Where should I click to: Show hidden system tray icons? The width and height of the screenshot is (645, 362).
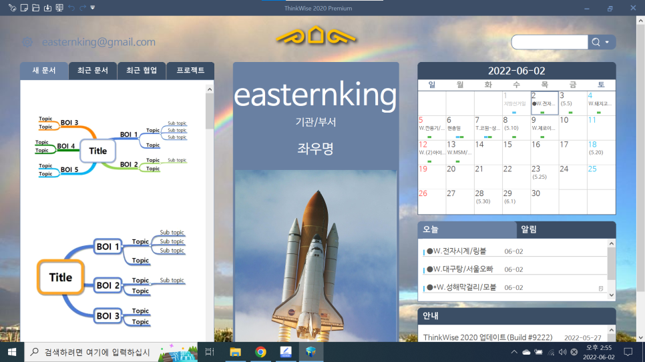[x=514, y=352]
